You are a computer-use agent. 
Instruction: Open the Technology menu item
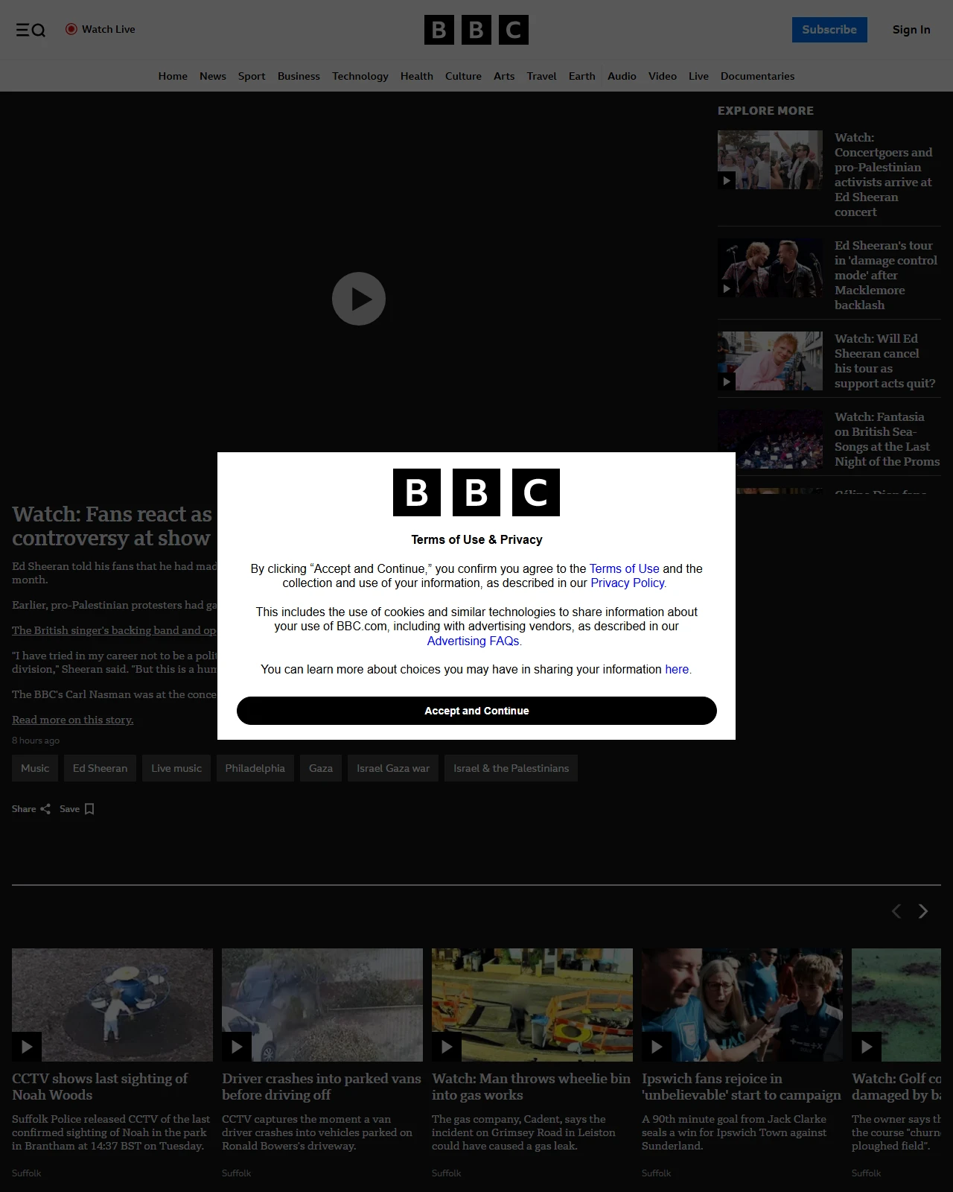pyautogui.click(x=360, y=76)
